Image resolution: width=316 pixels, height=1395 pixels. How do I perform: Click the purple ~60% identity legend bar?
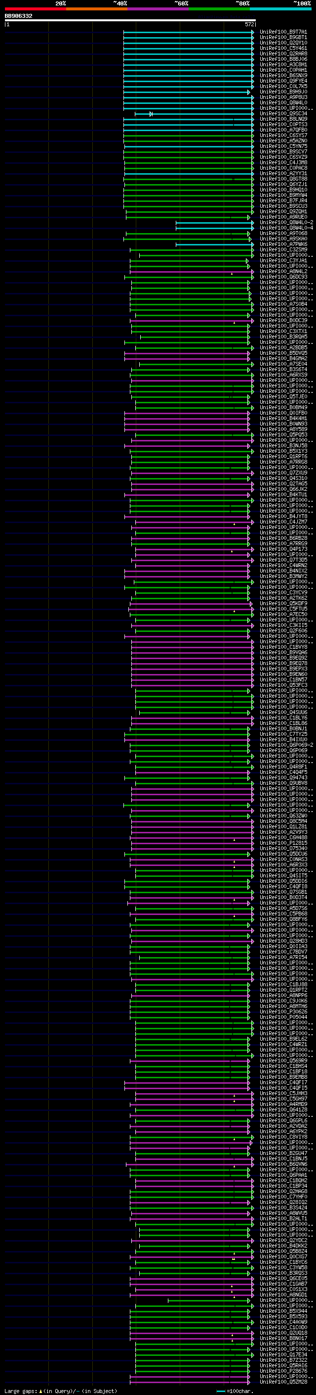(158, 9)
